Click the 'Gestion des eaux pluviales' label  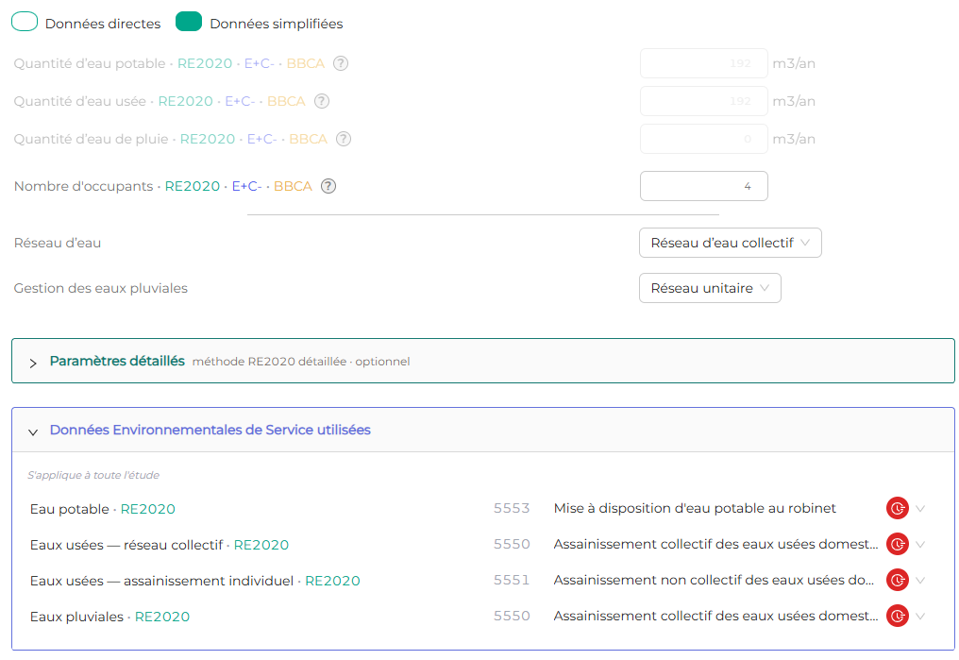[x=101, y=288]
